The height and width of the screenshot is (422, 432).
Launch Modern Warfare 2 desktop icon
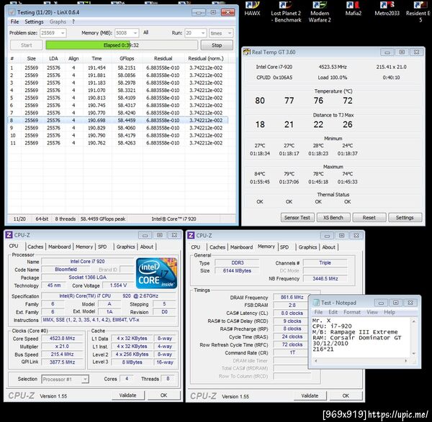click(320, 12)
